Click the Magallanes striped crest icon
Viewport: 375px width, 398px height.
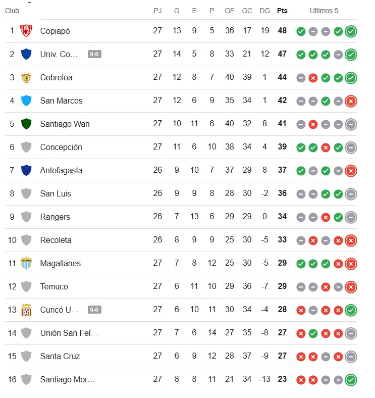coord(26,263)
